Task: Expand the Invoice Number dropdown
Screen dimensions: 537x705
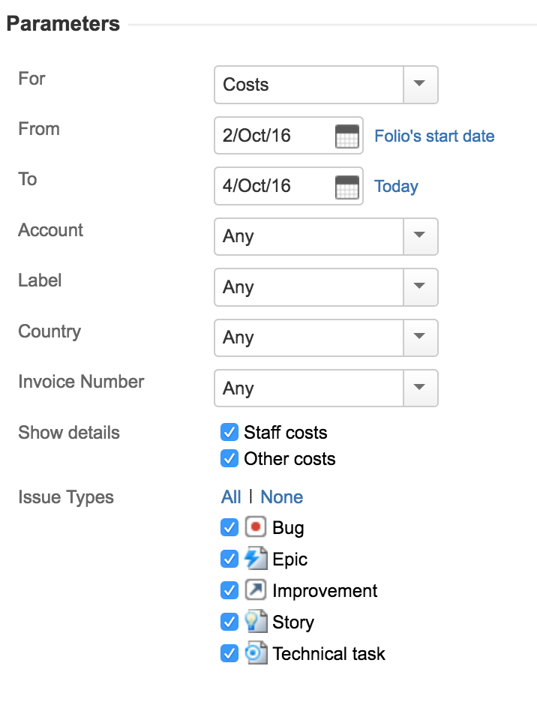Action: click(420, 388)
